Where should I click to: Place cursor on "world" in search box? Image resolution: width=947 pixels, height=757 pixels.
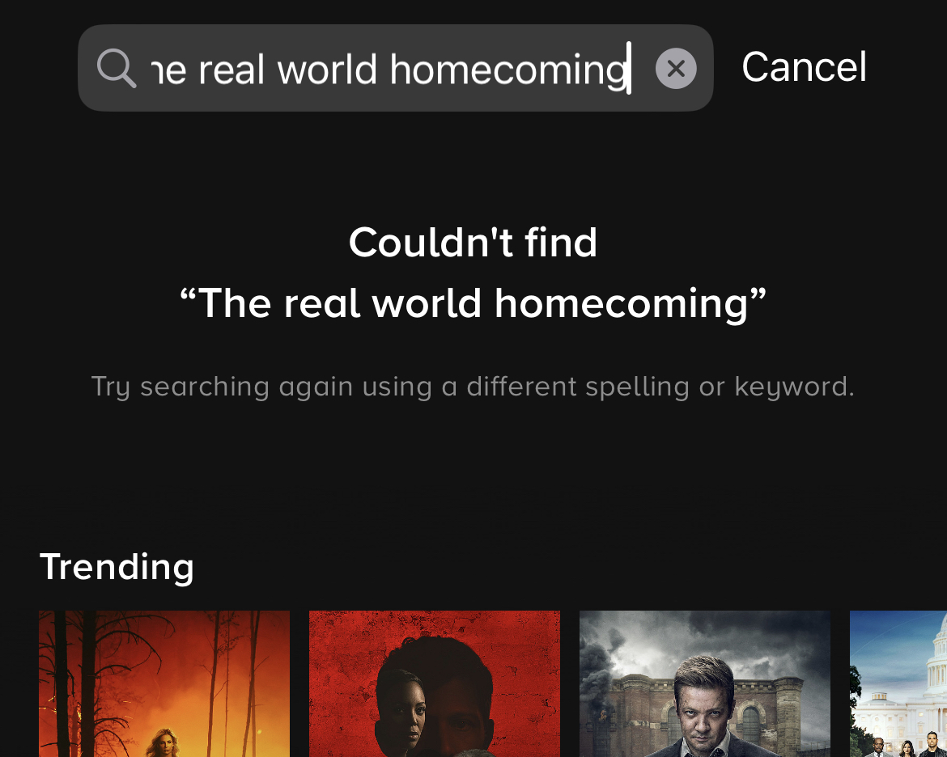[x=327, y=70]
